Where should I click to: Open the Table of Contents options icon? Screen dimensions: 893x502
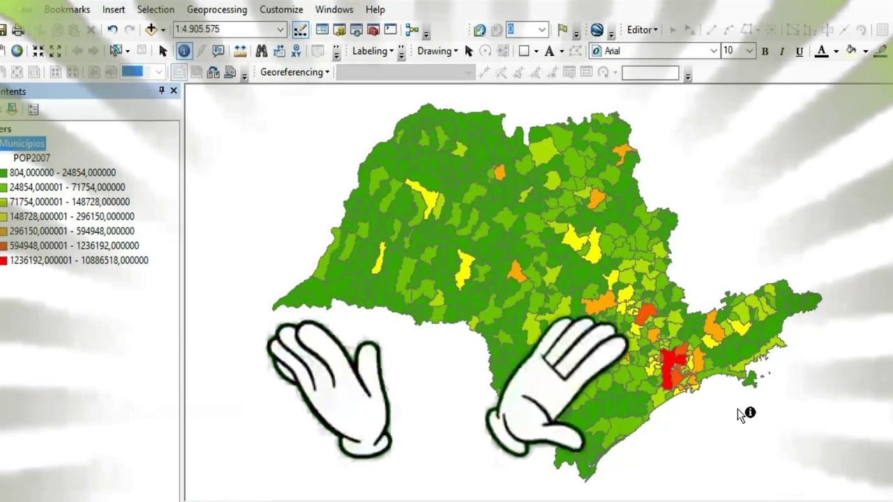tap(33, 109)
